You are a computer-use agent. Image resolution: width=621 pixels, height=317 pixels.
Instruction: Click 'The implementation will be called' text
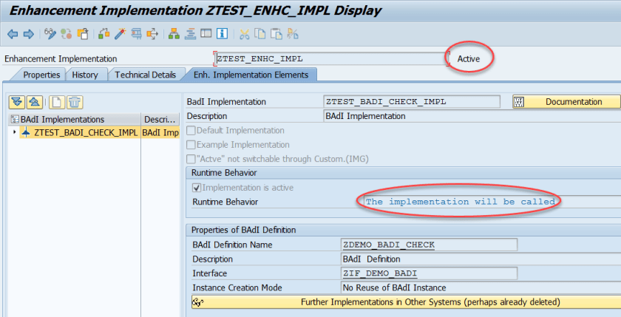pos(460,202)
